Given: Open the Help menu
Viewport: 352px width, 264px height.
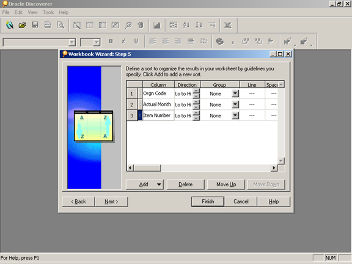Looking at the screenshot, I should pos(64,12).
